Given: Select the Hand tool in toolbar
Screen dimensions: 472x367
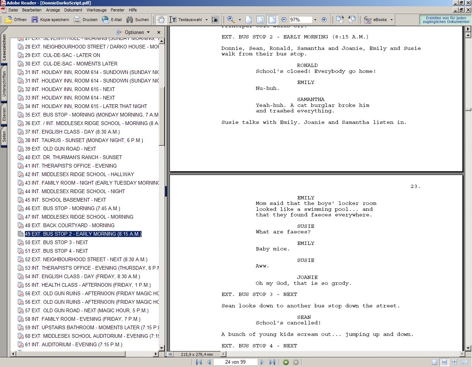Looking at the screenshot, I should (x=161, y=20).
